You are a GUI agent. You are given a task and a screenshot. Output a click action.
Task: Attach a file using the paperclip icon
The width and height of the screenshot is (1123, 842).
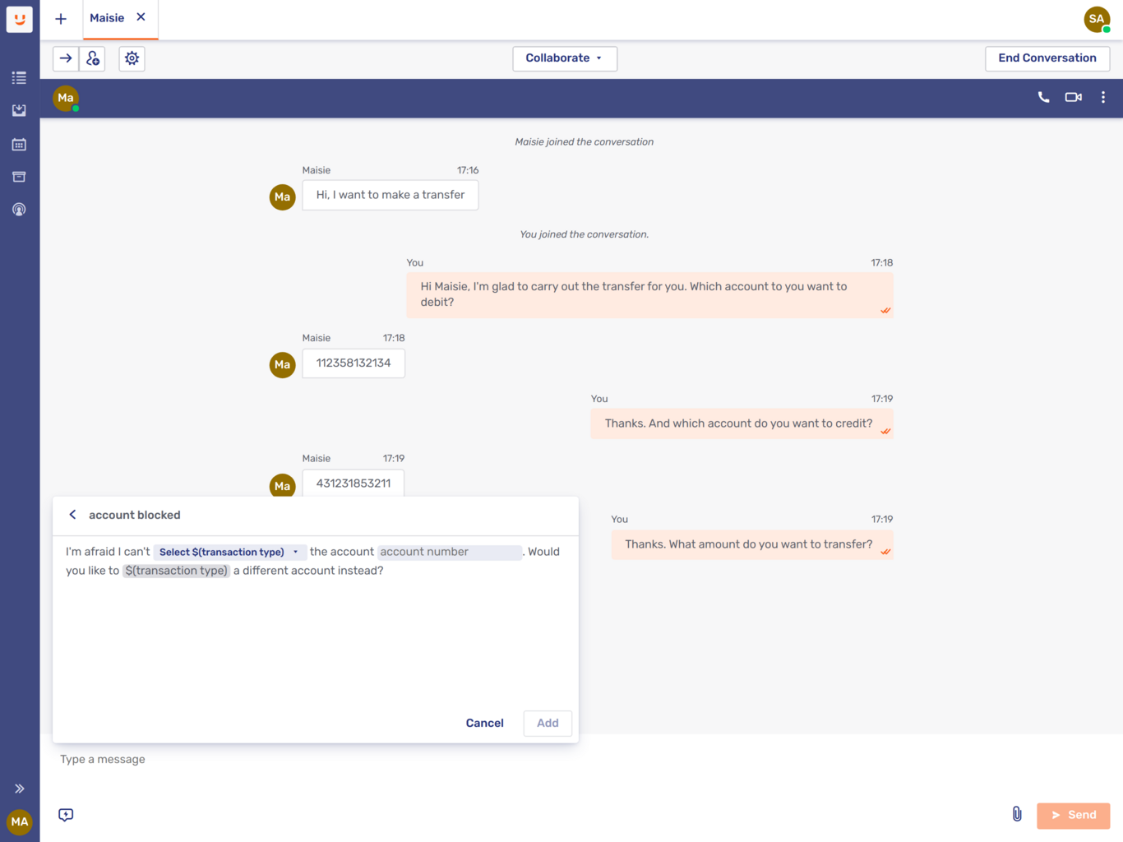[x=1017, y=814]
